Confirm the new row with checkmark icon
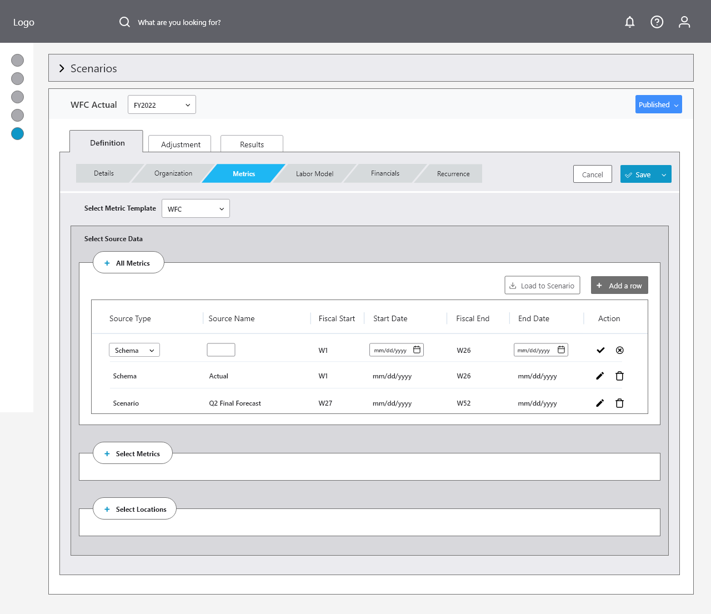Viewport: 711px width, 614px height. [x=600, y=350]
